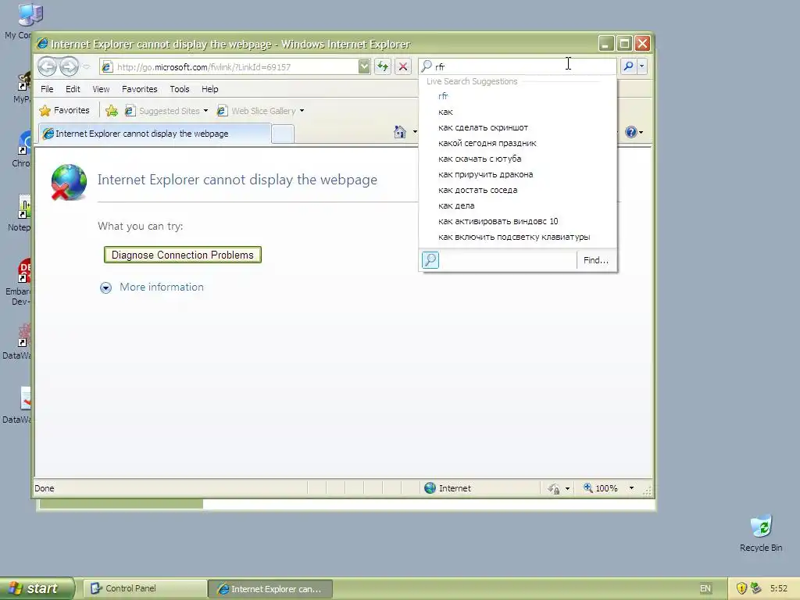Image resolution: width=800 pixels, height=600 pixels.
Task: Click Diagnose Connection Problems button
Action: tap(183, 255)
